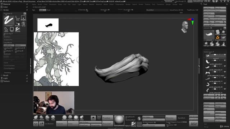Toggle the Zadd mode button

pyautogui.click(x=43, y=10)
